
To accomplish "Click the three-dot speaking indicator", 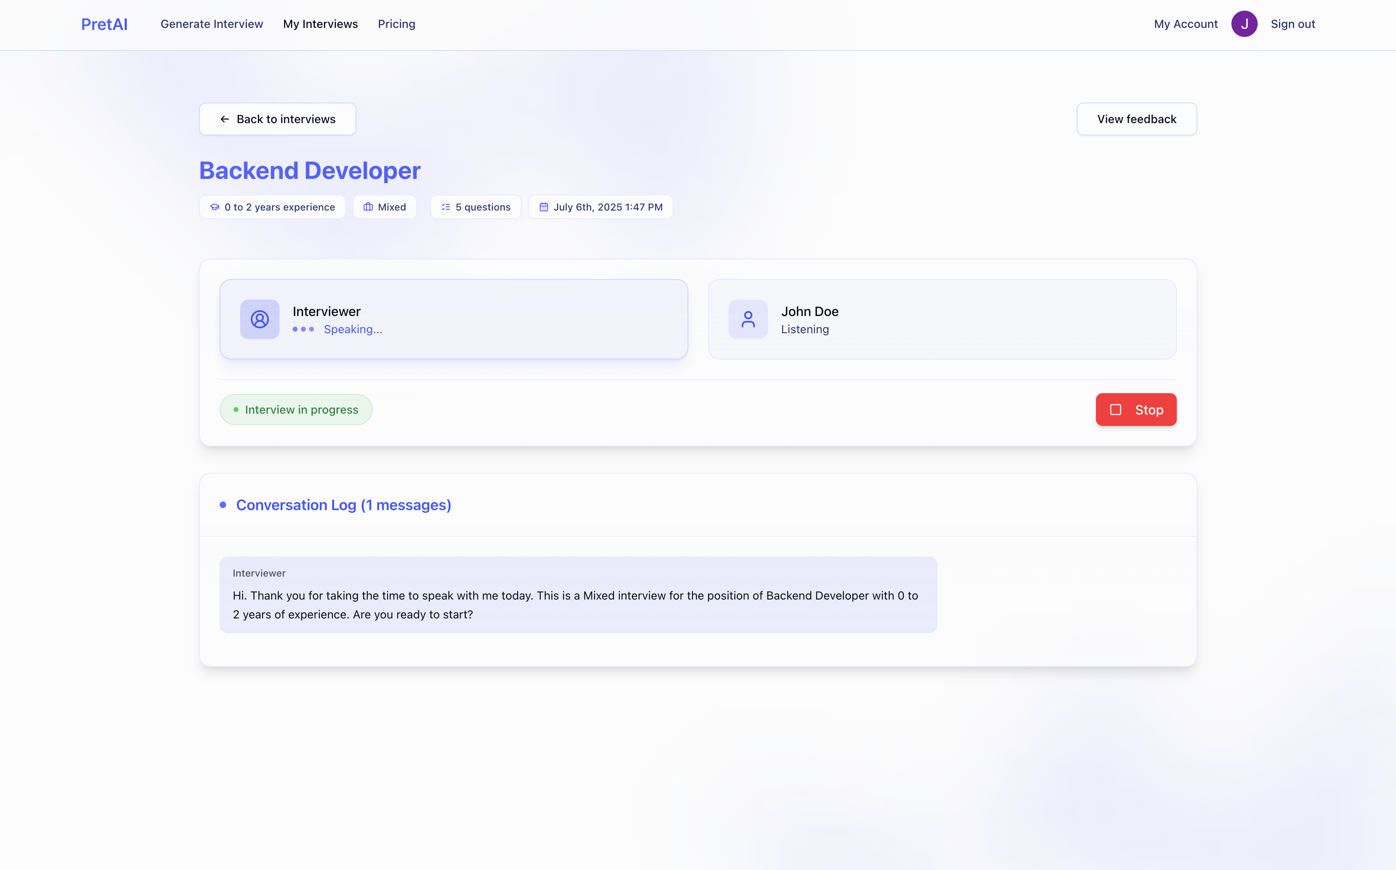I will [x=303, y=329].
